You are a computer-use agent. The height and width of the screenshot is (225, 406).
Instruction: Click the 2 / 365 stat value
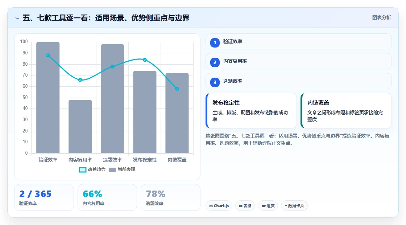(x=36, y=194)
